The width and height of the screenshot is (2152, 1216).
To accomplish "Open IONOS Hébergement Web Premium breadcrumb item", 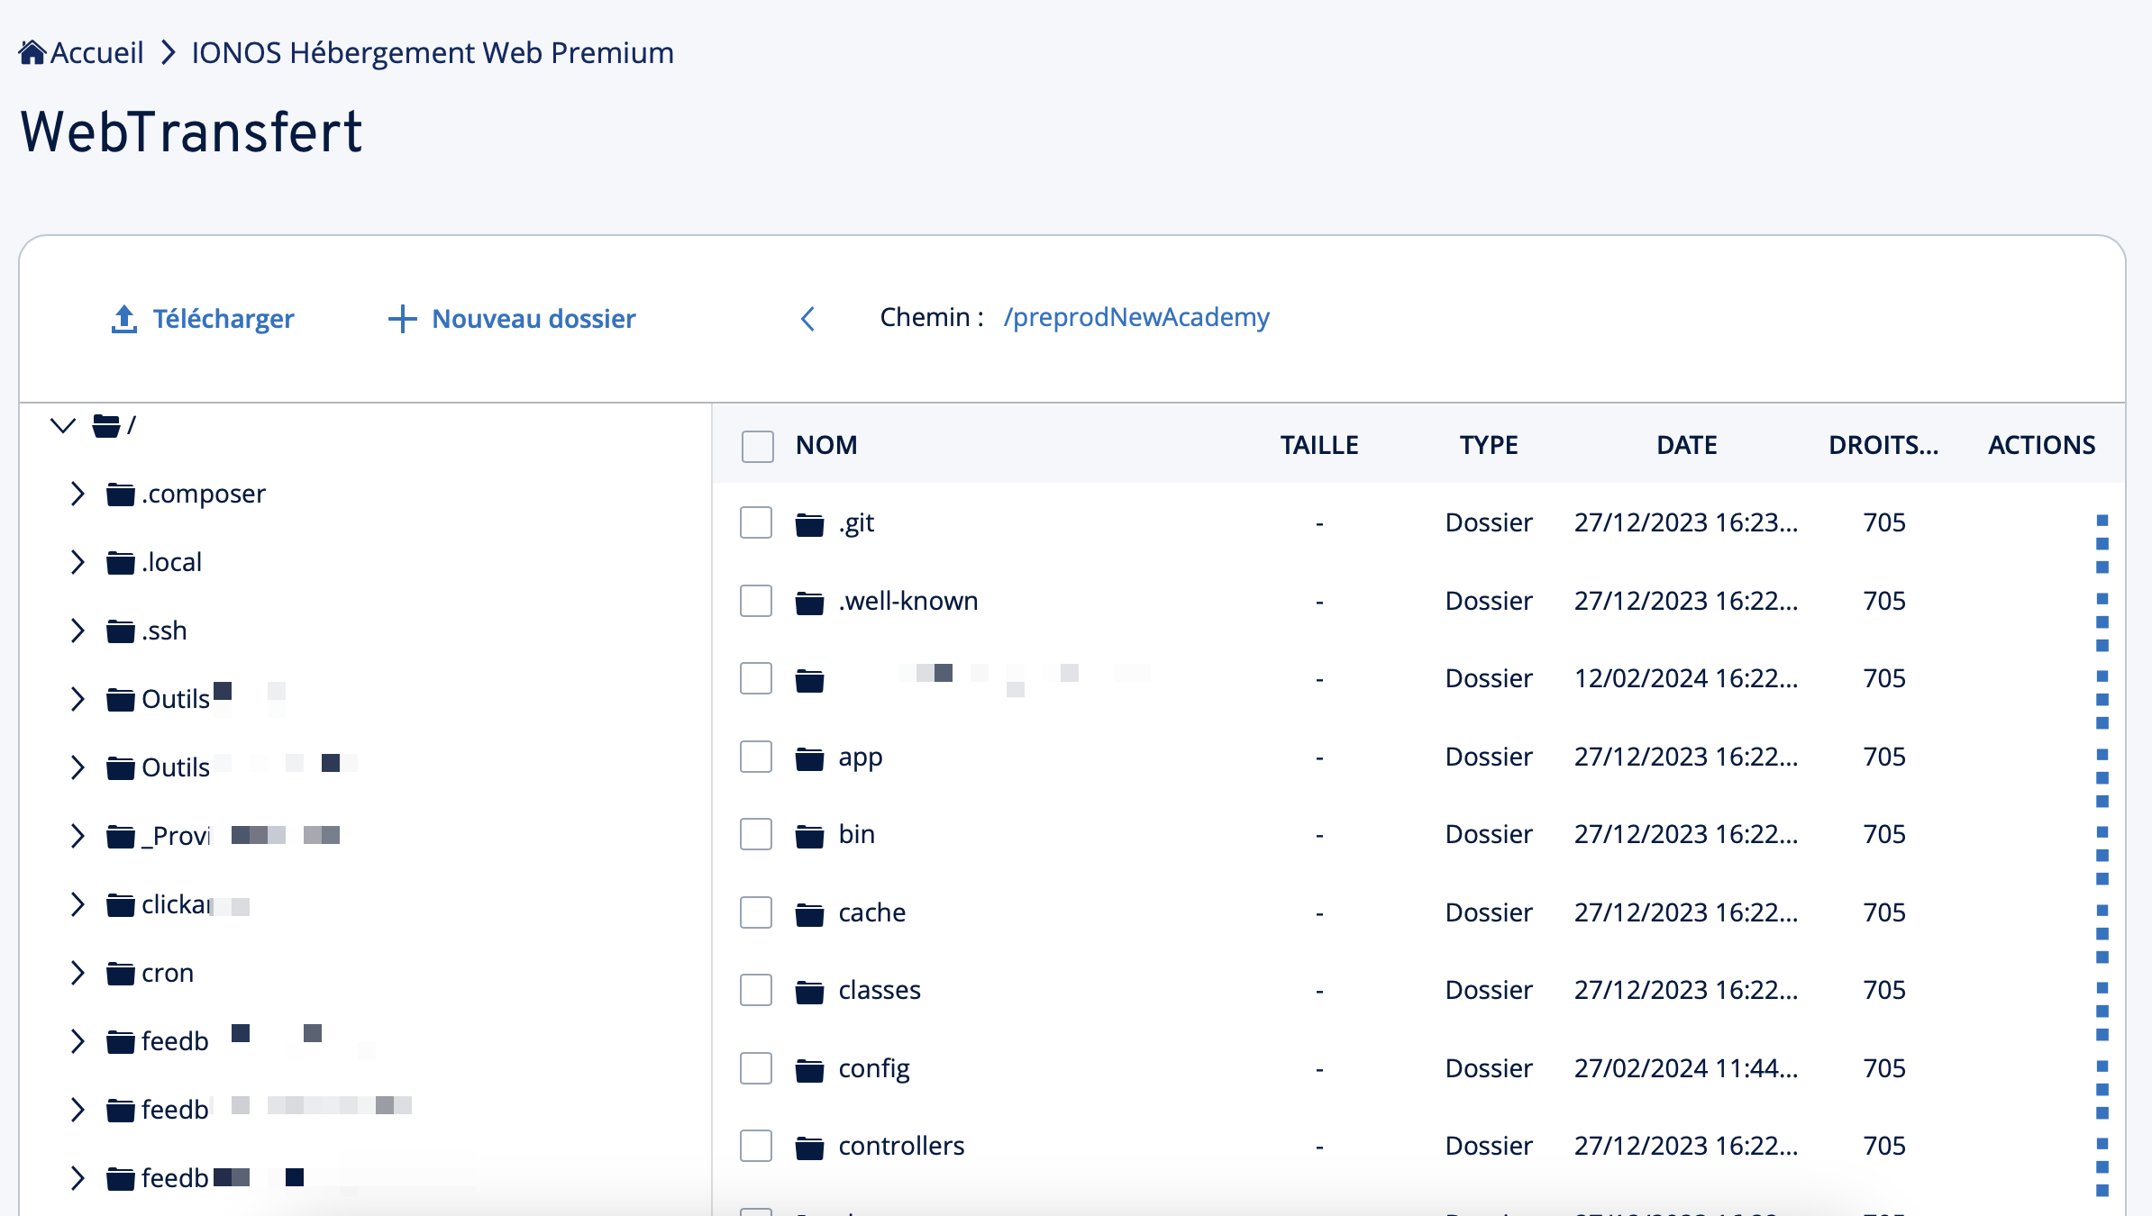I will [x=432, y=51].
